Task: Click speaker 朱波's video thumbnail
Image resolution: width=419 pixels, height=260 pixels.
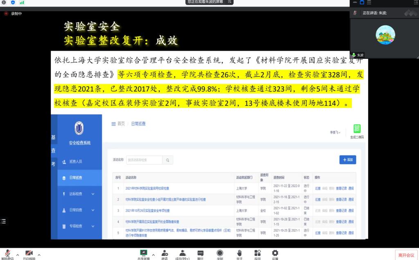Action: (385, 35)
